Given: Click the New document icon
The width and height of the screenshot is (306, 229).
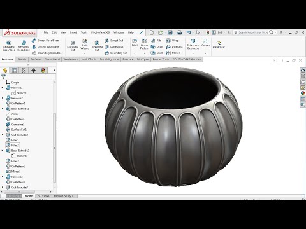Looking at the screenshot, I should coord(152,32).
